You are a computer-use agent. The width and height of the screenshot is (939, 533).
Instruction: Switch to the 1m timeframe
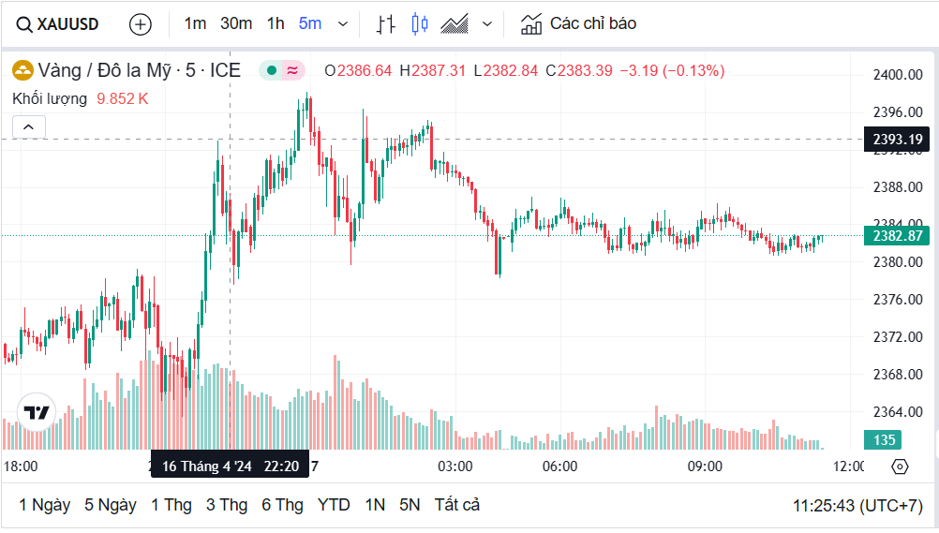tap(195, 23)
